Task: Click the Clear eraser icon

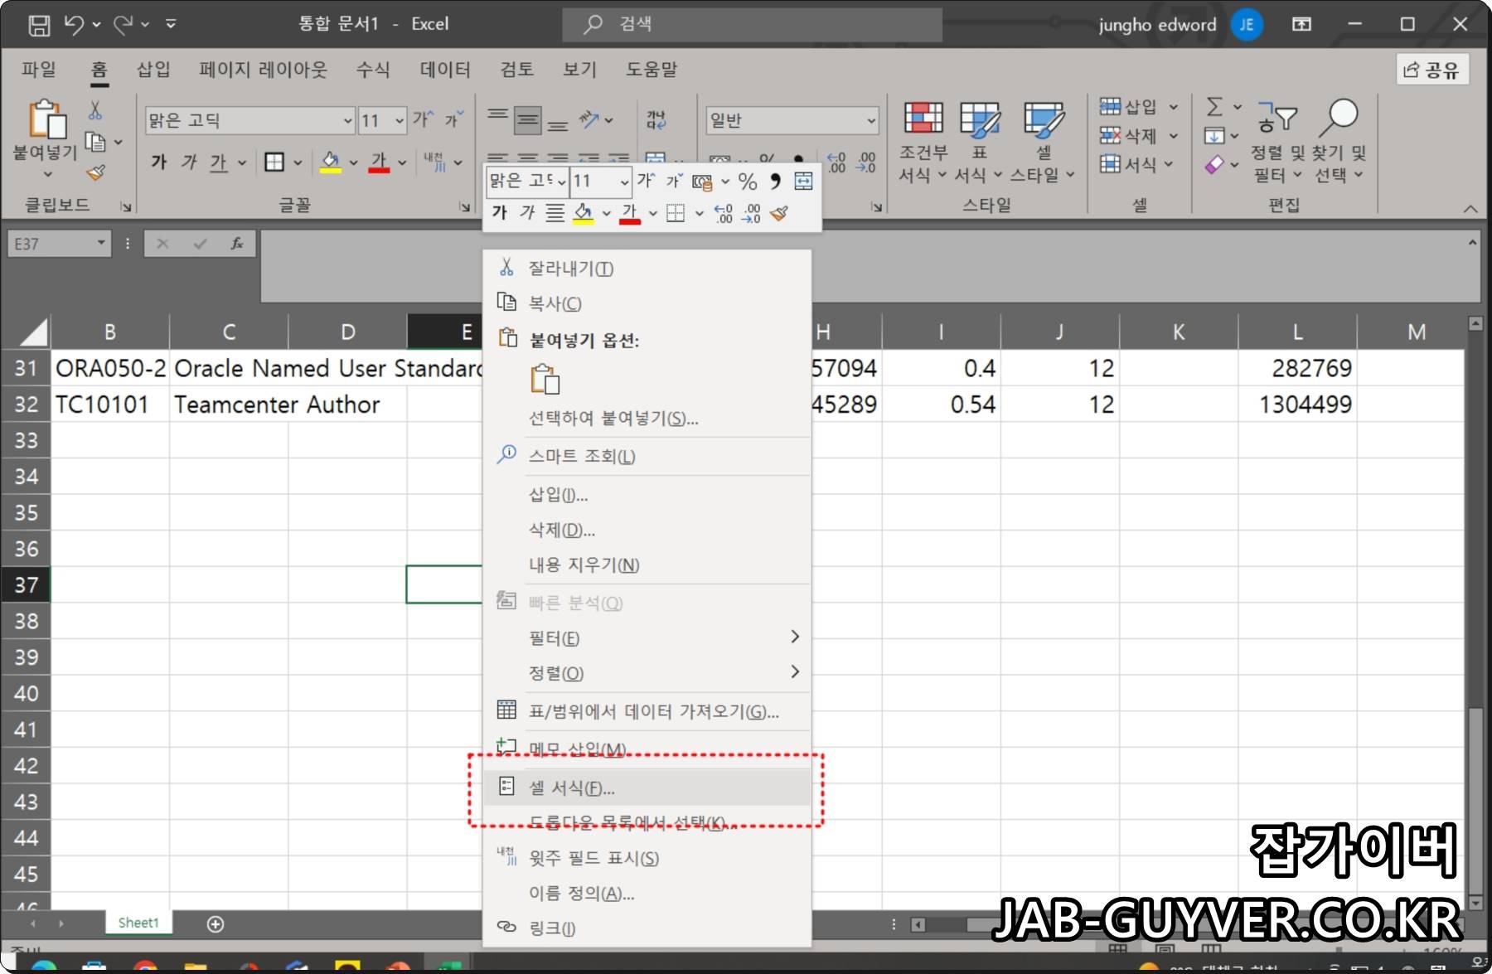Action: [x=1214, y=164]
